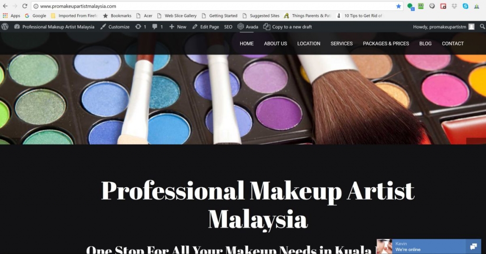486x254 pixels.
Task: Click the browser reload button
Action: coord(25,6)
